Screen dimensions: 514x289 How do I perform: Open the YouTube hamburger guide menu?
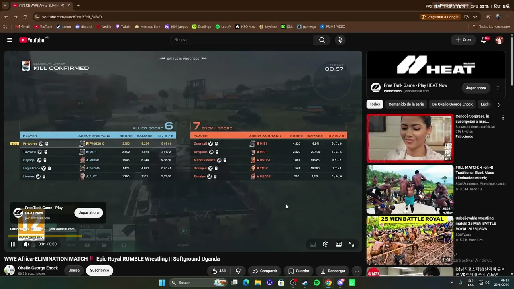click(x=10, y=40)
